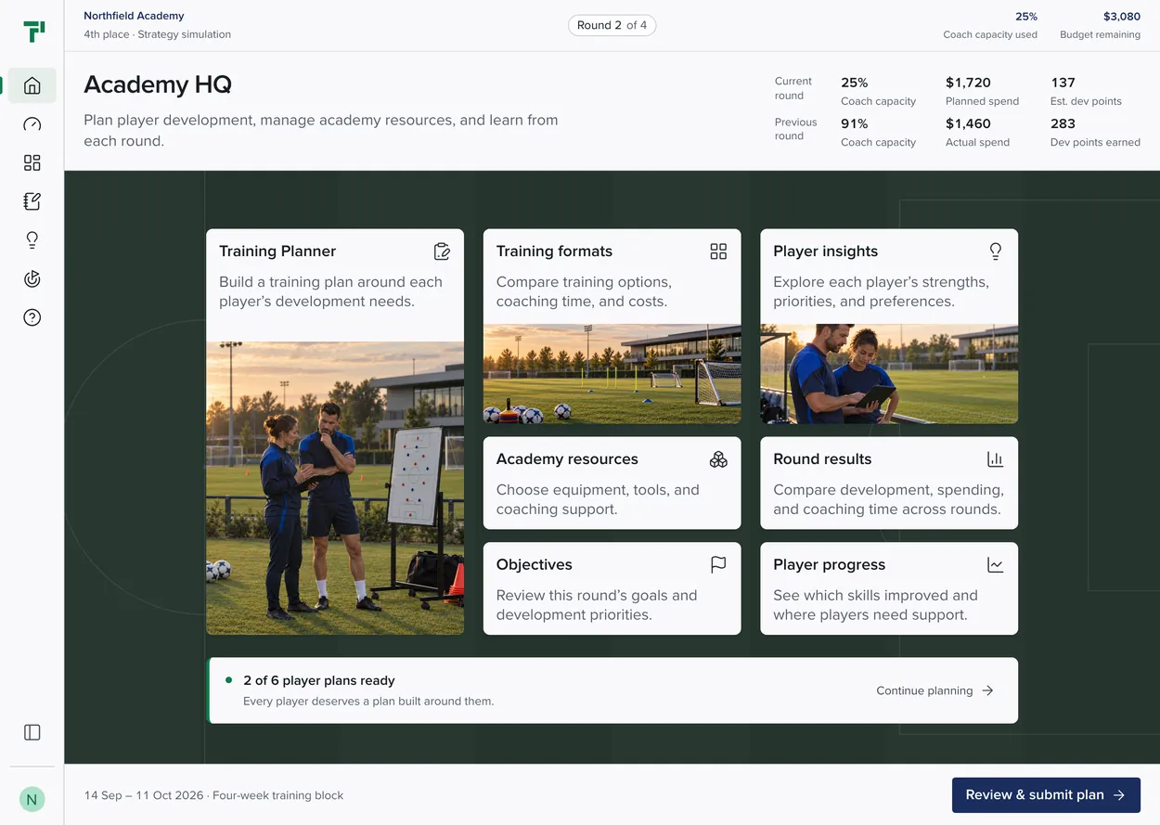Click arrow next to Continue planning
The height and width of the screenshot is (825, 1160).
pyautogui.click(x=987, y=690)
